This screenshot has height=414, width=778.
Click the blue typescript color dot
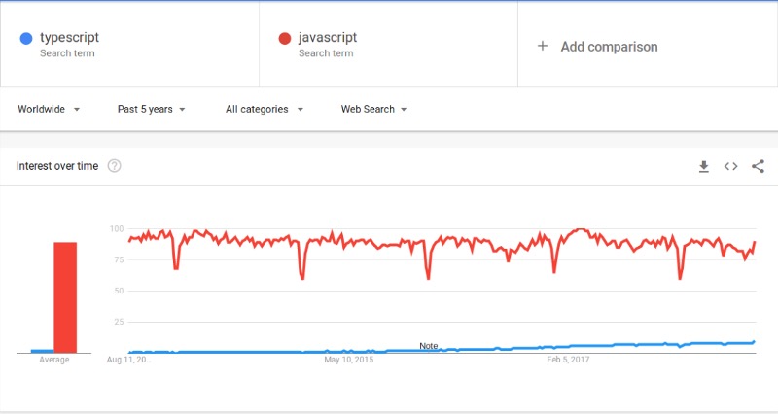tap(26, 38)
